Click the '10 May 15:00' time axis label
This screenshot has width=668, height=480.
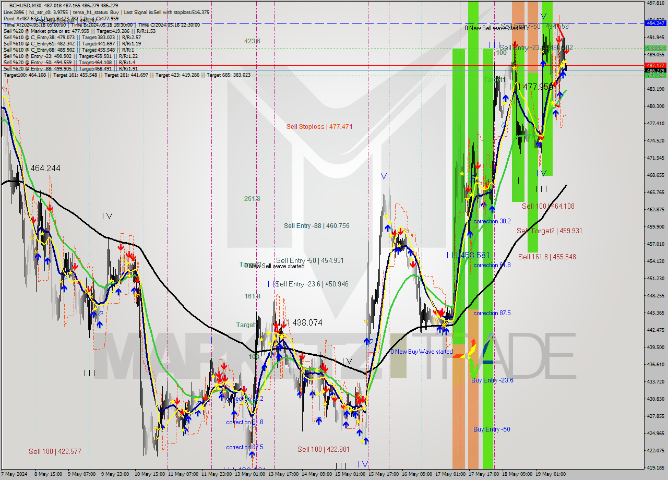click(150, 474)
